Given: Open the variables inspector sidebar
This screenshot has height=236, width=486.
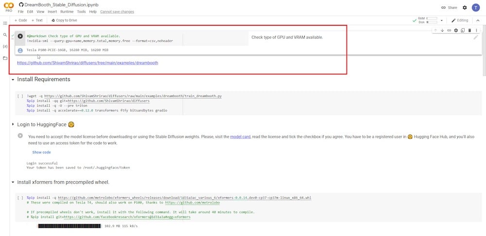Looking at the screenshot, I should point(5,47).
